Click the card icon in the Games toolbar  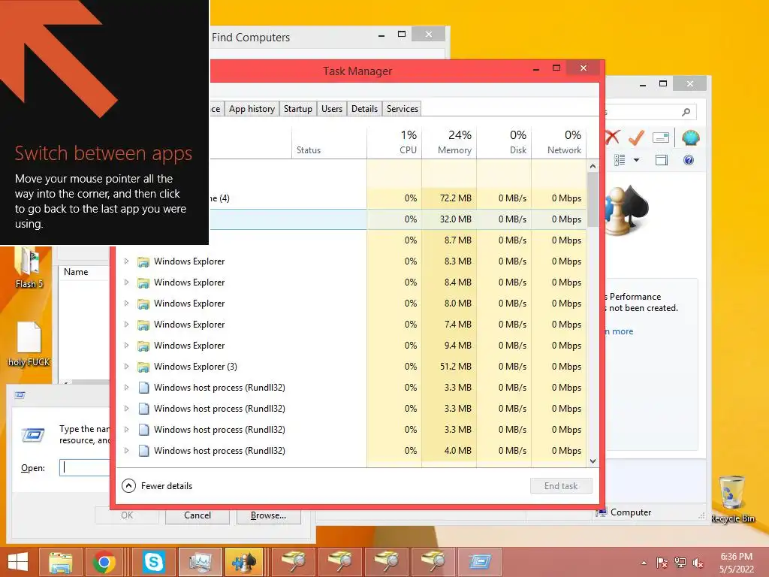tap(661, 138)
